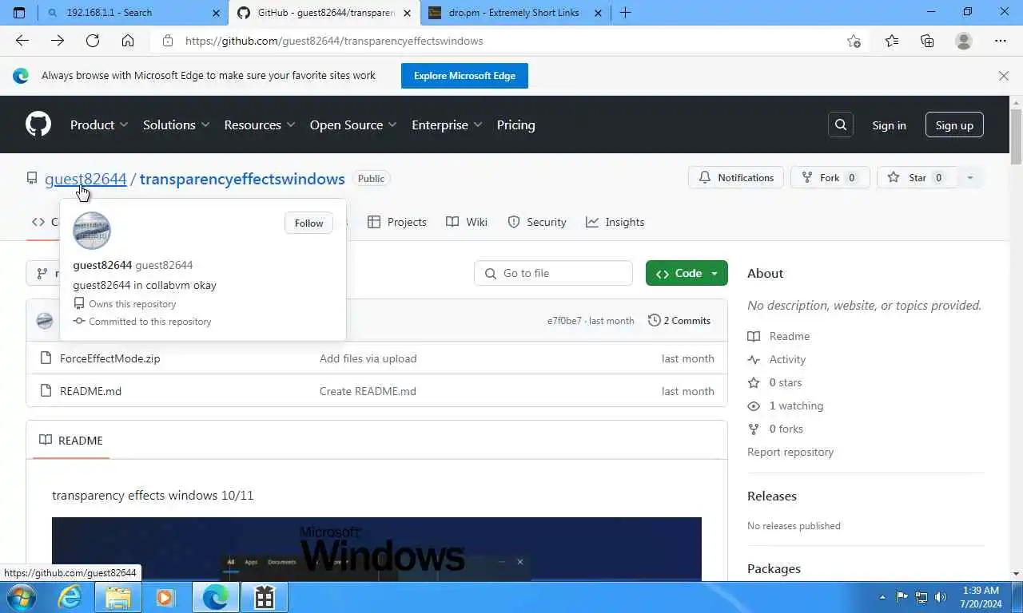Open Edge Favorites list icon
Image resolution: width=1023 pixels, height=613 pixels.
(892, 41)
